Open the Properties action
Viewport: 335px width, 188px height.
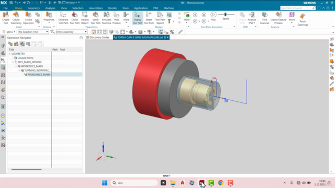click(49, 17)
